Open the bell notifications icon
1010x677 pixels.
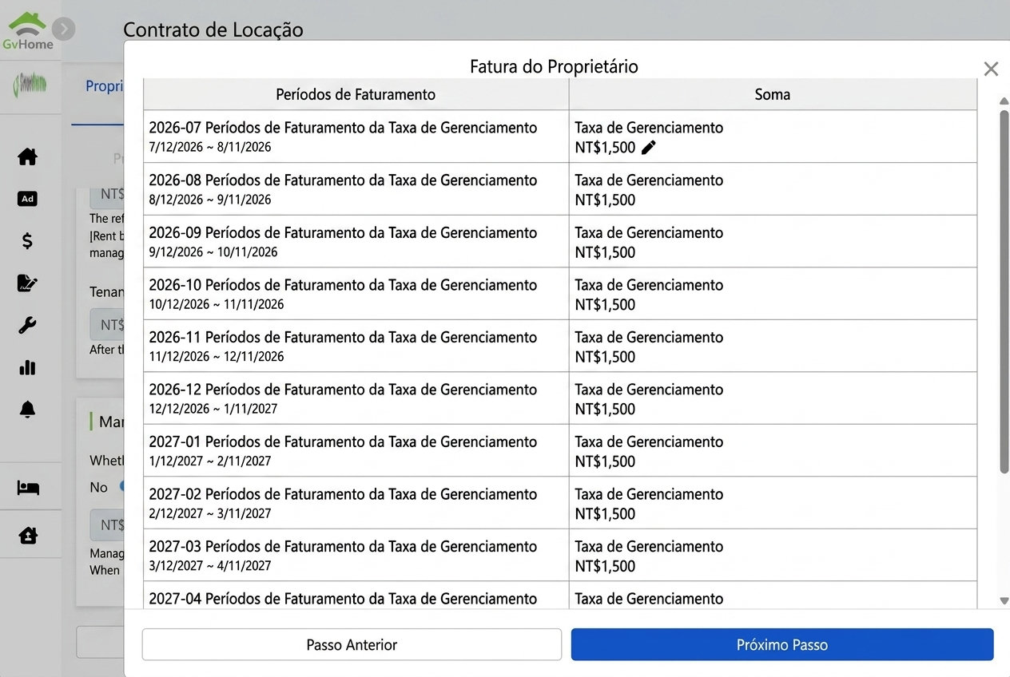(28, 410)
